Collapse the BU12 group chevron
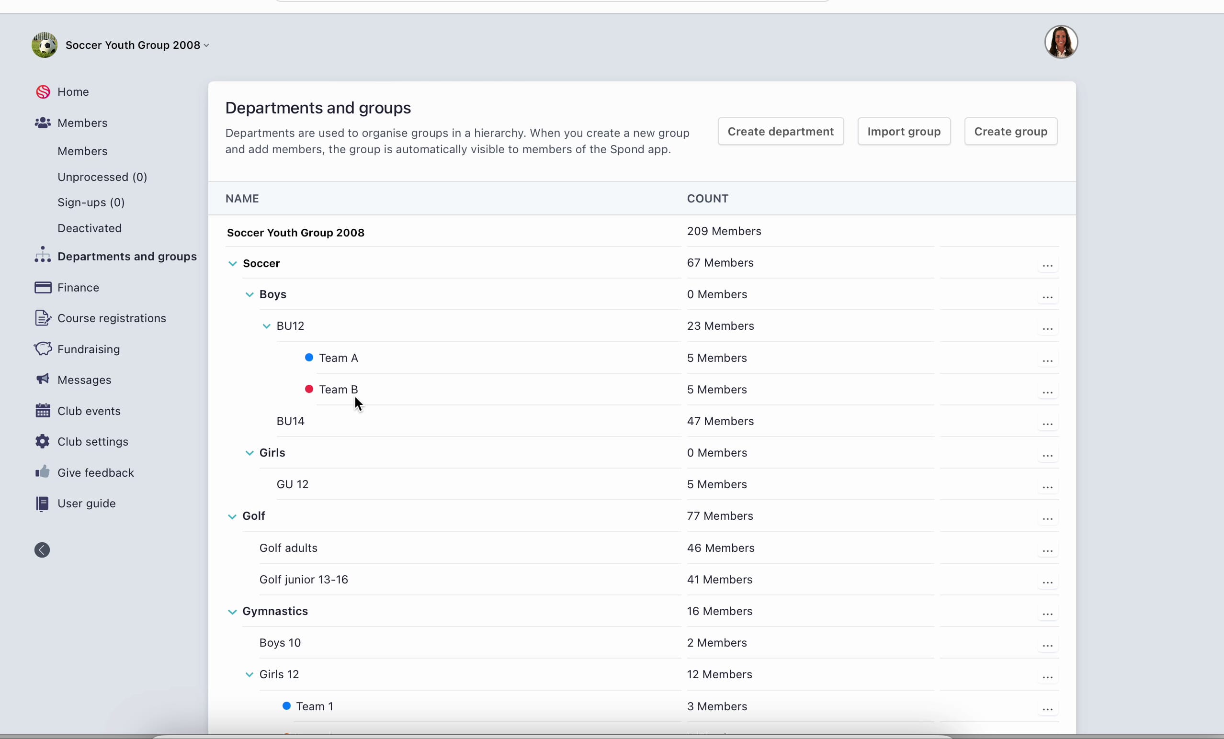The height and width of the screenshot is (739, 1224). pyautogui.click(x=266, y=326)
